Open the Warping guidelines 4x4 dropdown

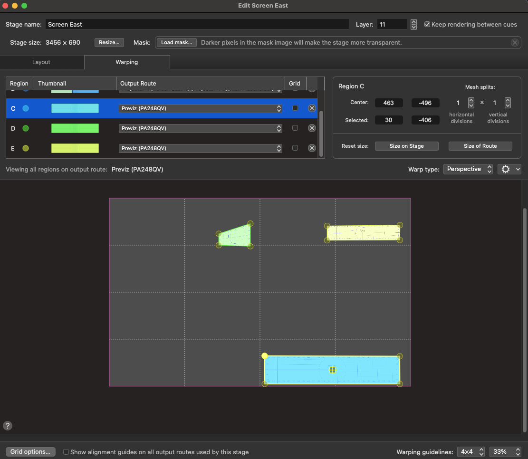click(470, 452)
